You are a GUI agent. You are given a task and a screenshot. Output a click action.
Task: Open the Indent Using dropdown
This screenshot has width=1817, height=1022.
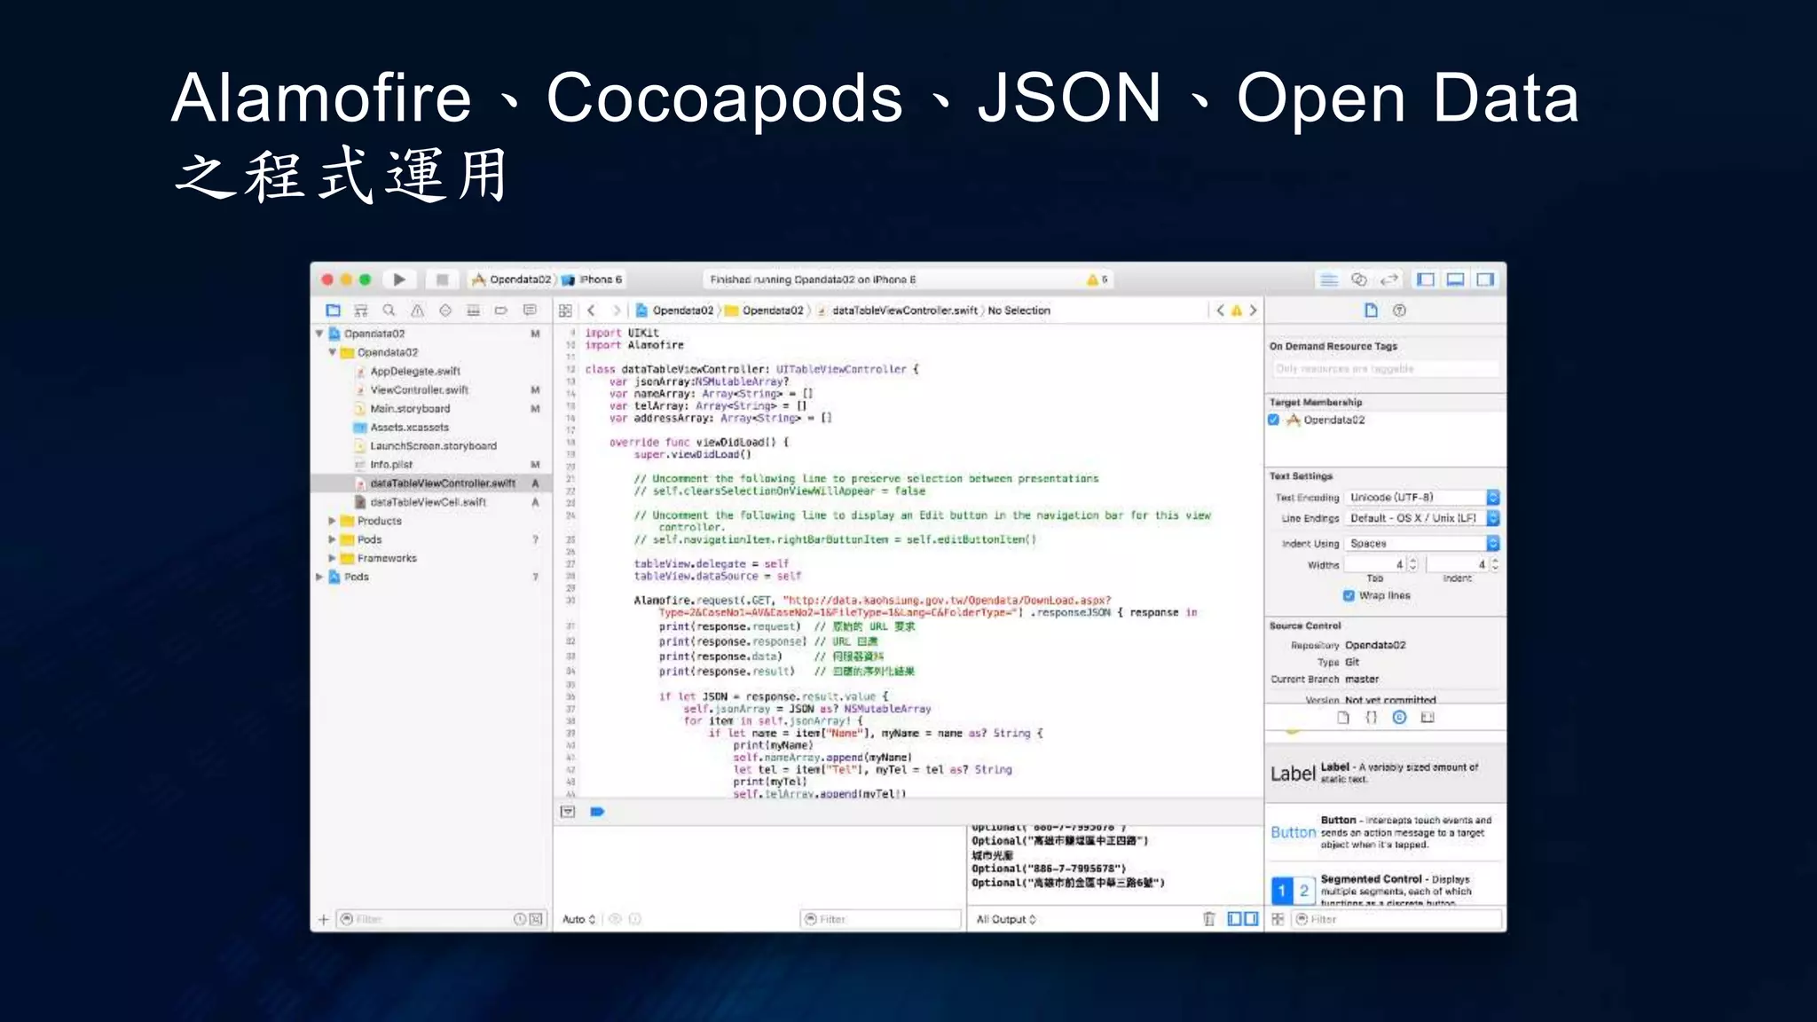pos(1422,543)
